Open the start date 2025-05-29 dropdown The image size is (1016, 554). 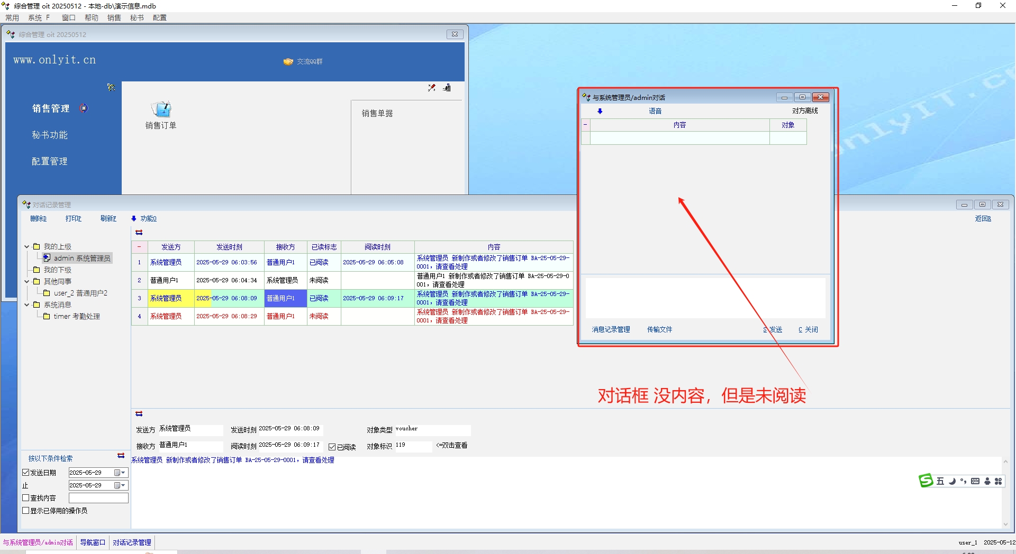123,473
